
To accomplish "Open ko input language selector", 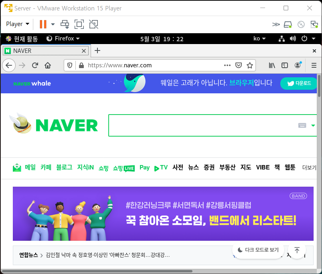I will (x=259, y=38).
